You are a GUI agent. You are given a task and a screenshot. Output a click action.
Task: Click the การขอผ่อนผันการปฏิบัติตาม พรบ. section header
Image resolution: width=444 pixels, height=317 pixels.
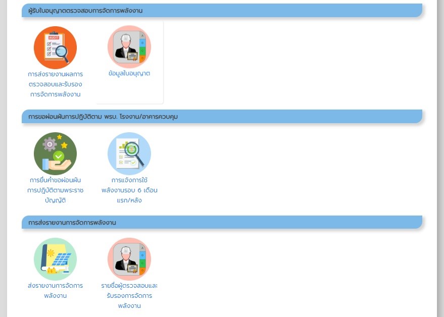[x=103, y=117]
